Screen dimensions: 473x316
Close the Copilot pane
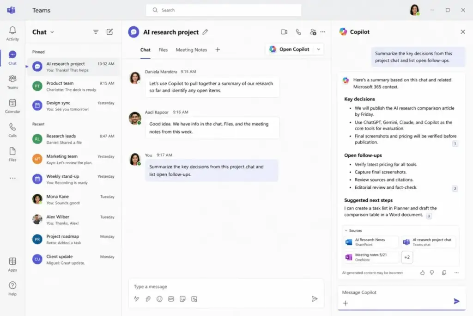click(463, 32)
